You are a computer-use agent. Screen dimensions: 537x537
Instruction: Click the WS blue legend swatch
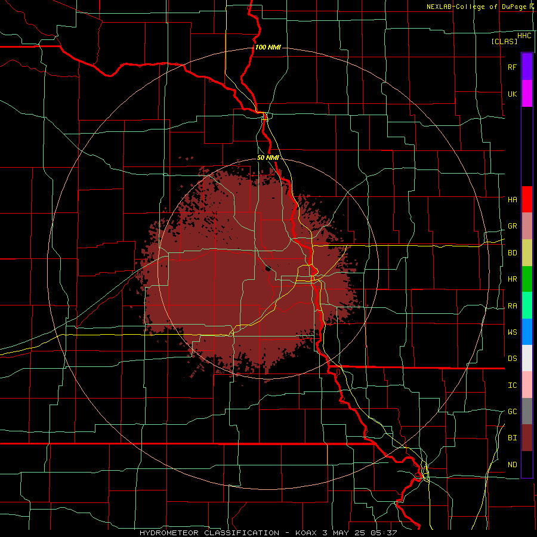pos(527,332)
